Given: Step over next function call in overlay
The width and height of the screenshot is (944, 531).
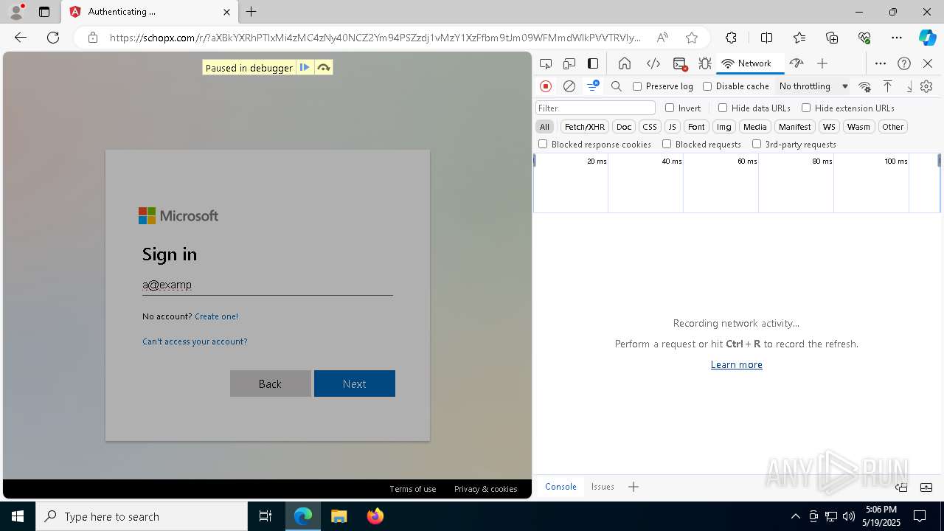Looking at the screenshot, I should coord(323,67).
